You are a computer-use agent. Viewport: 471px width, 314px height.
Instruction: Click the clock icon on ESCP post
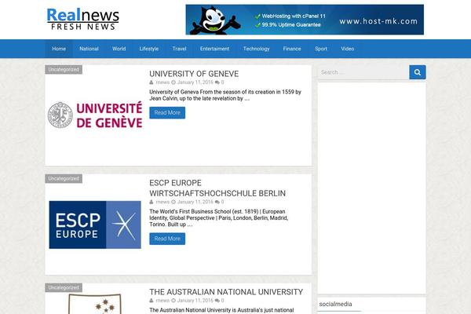(x=173, y=202)
